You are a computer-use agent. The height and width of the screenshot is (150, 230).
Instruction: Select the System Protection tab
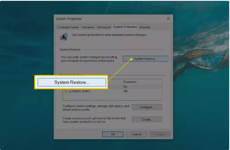coord(125,27)
